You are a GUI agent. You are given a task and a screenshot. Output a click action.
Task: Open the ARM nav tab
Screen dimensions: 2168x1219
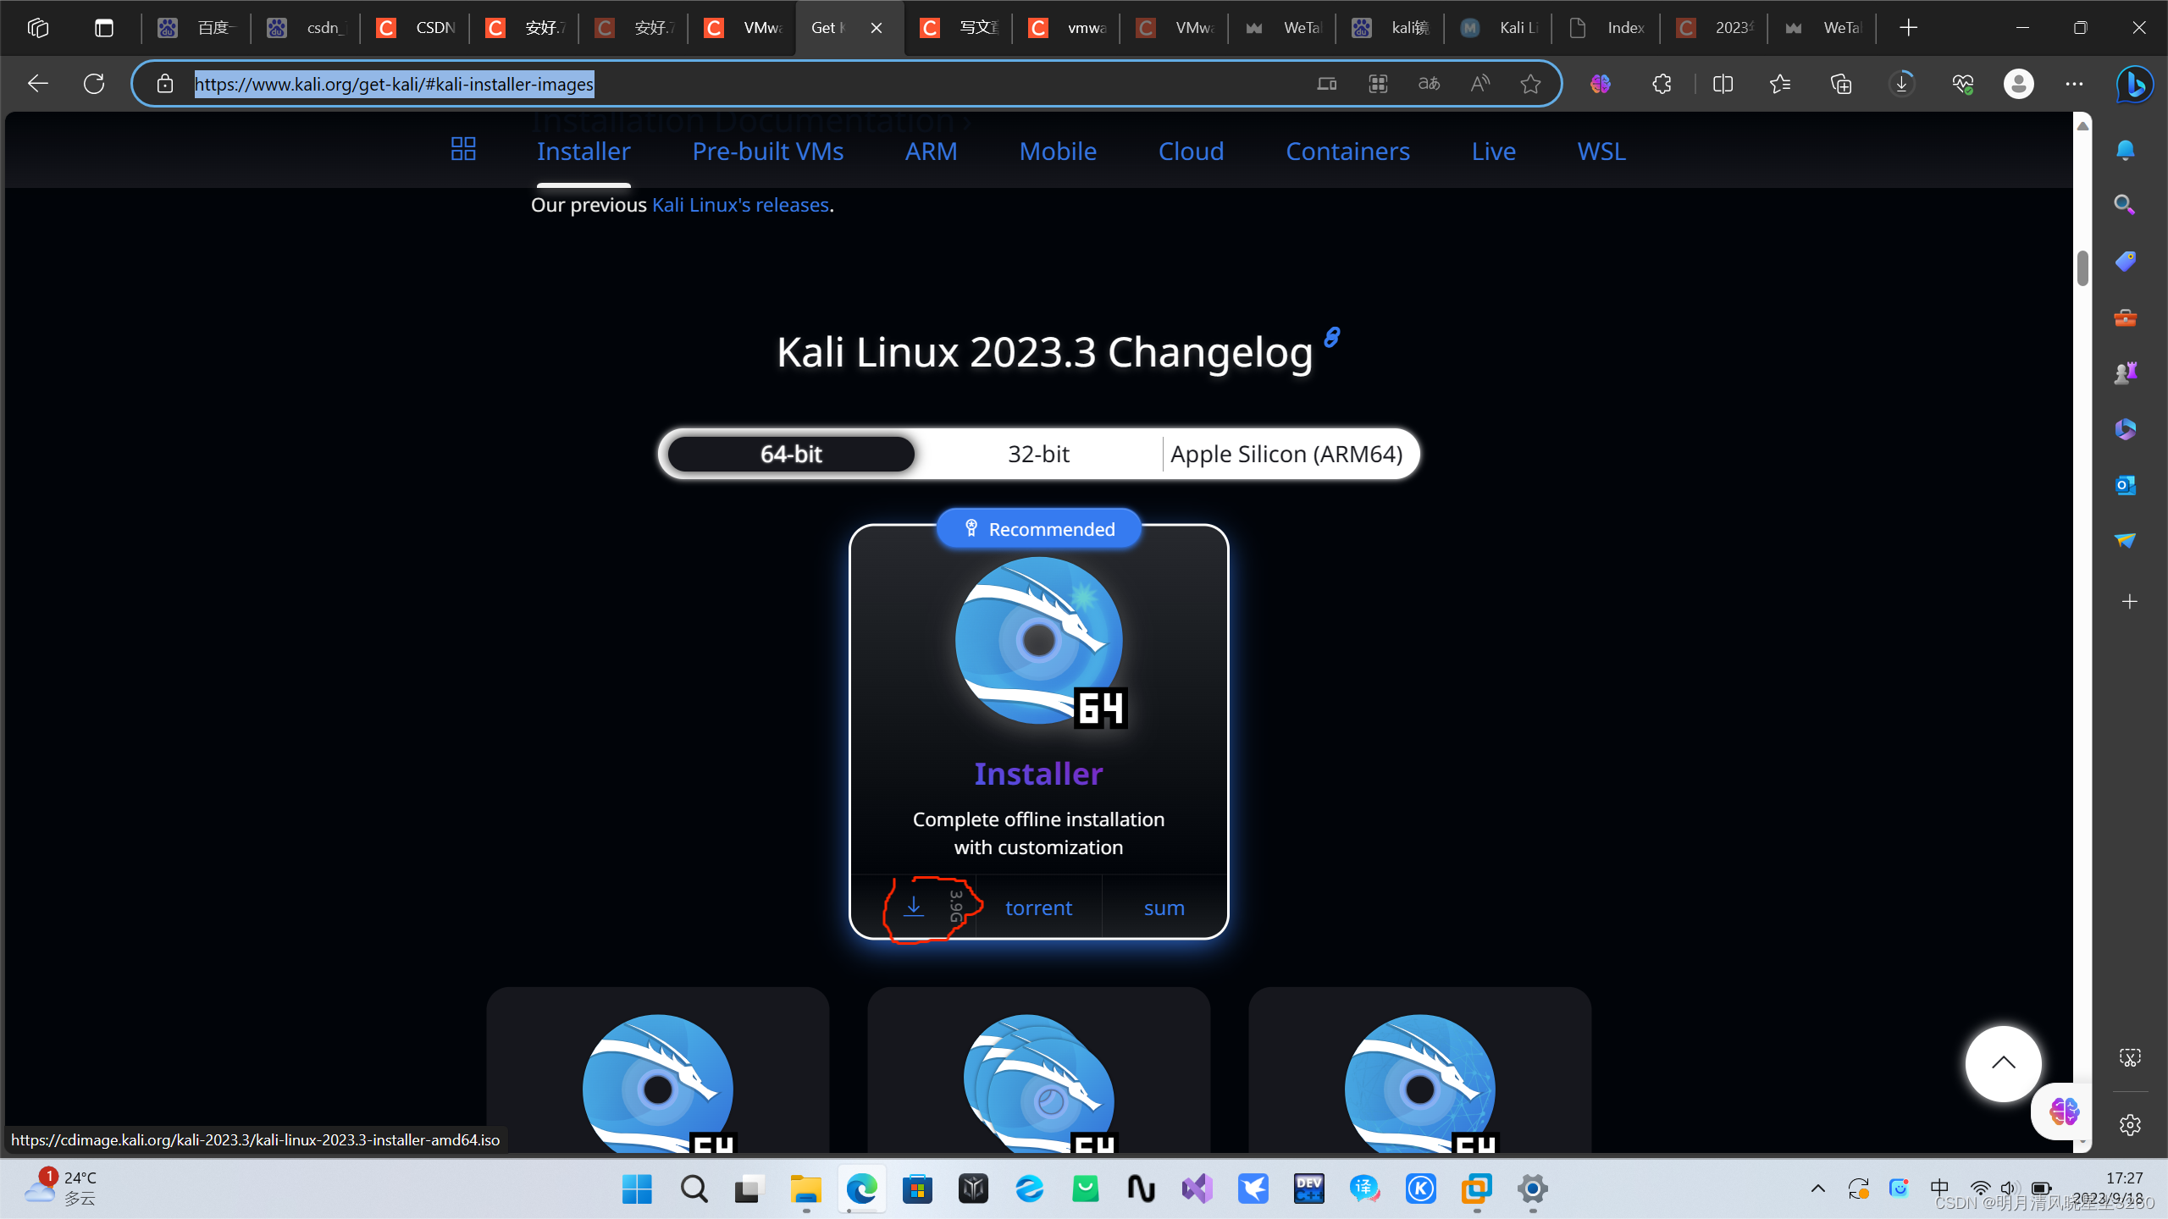point(931,151)
